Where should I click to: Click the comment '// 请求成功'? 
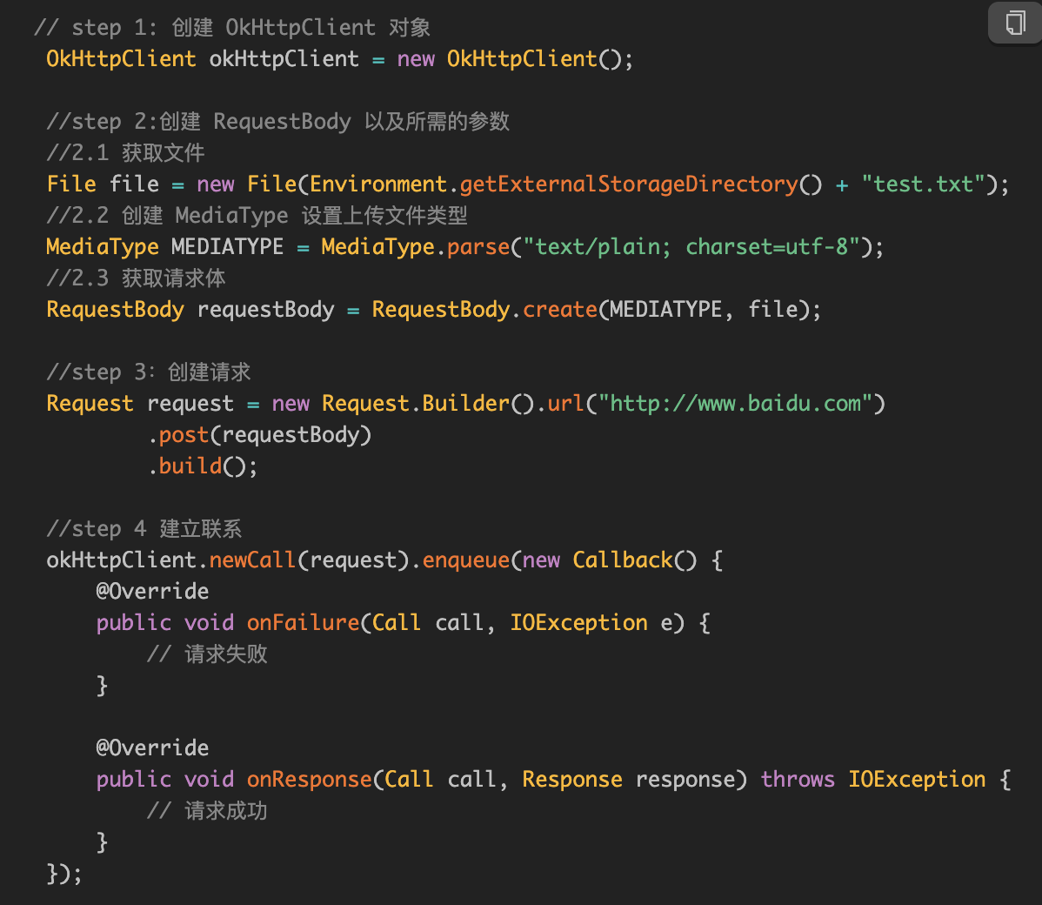(207, 811)
